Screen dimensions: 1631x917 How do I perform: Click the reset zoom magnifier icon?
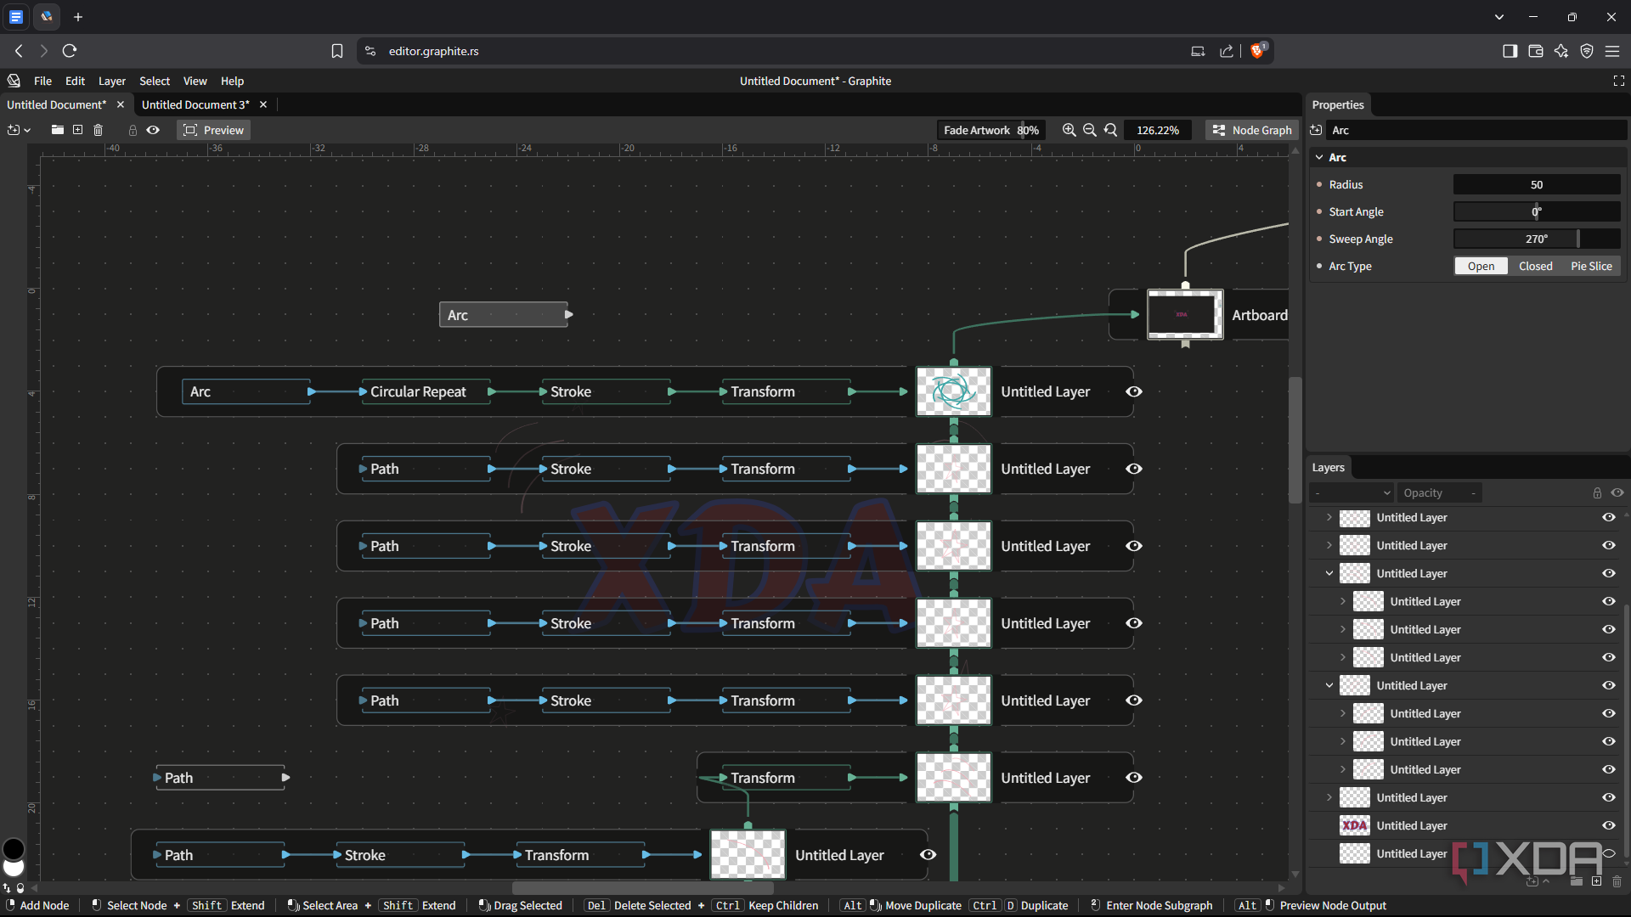[x=1110, y=130]
